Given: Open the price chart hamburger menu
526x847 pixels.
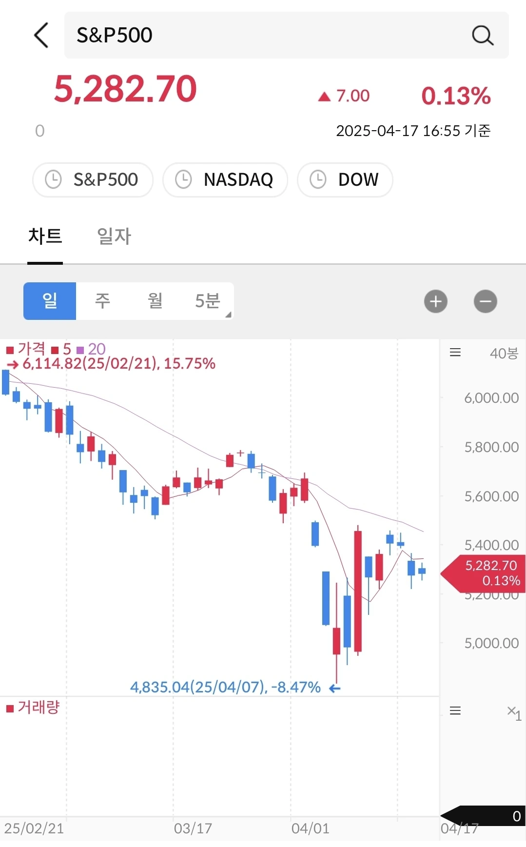Looking at the screenshot, I should pyautogui.click(x=455, y=353).
